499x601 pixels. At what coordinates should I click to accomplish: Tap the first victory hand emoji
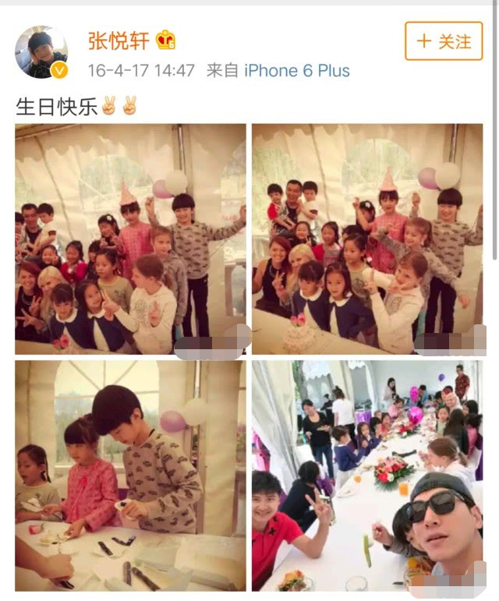(x=108, y=105)
